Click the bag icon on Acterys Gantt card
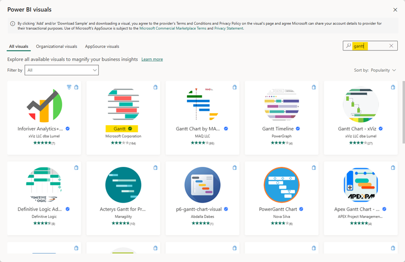 click(155, 167)
